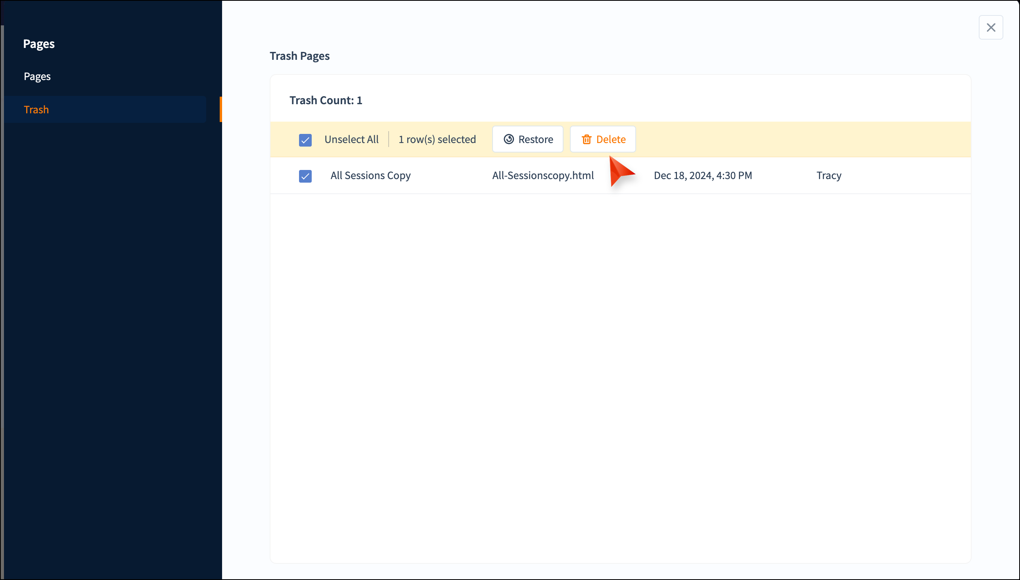Select Trash in the sidebar
Image resolution: width=1020 pixels, height=580 pixels.
[x=36, y=110]
